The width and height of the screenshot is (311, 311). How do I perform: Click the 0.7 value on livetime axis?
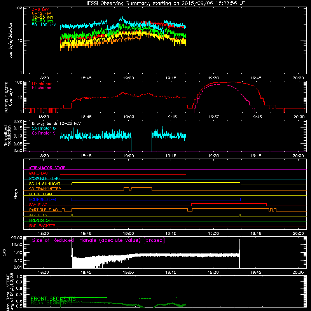19,295
